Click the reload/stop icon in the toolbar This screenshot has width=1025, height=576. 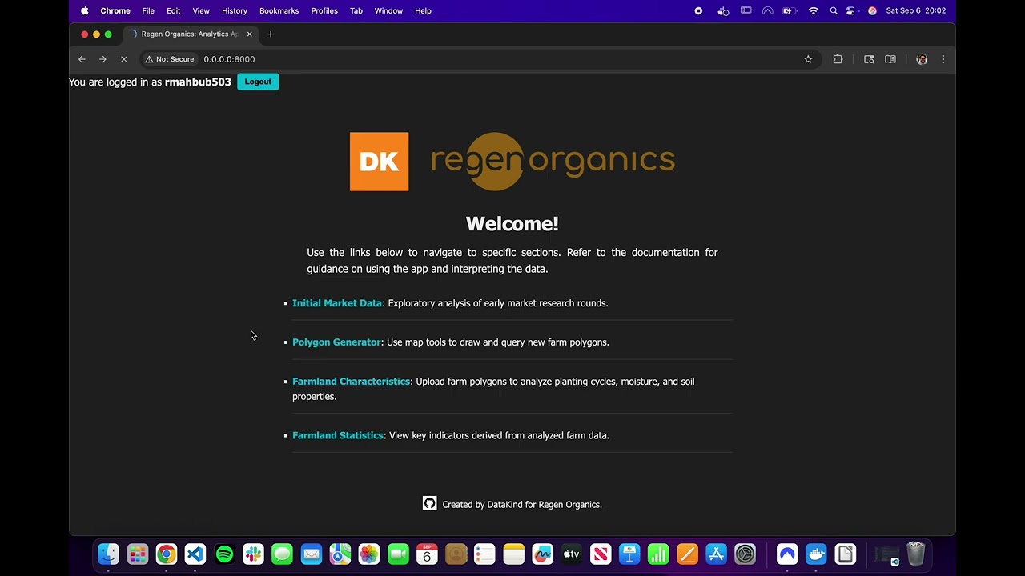pyautogui.click(x=123, y=59)
